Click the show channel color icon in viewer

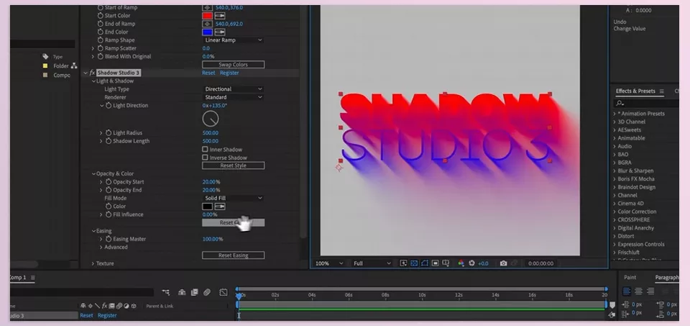coord(461,263)
